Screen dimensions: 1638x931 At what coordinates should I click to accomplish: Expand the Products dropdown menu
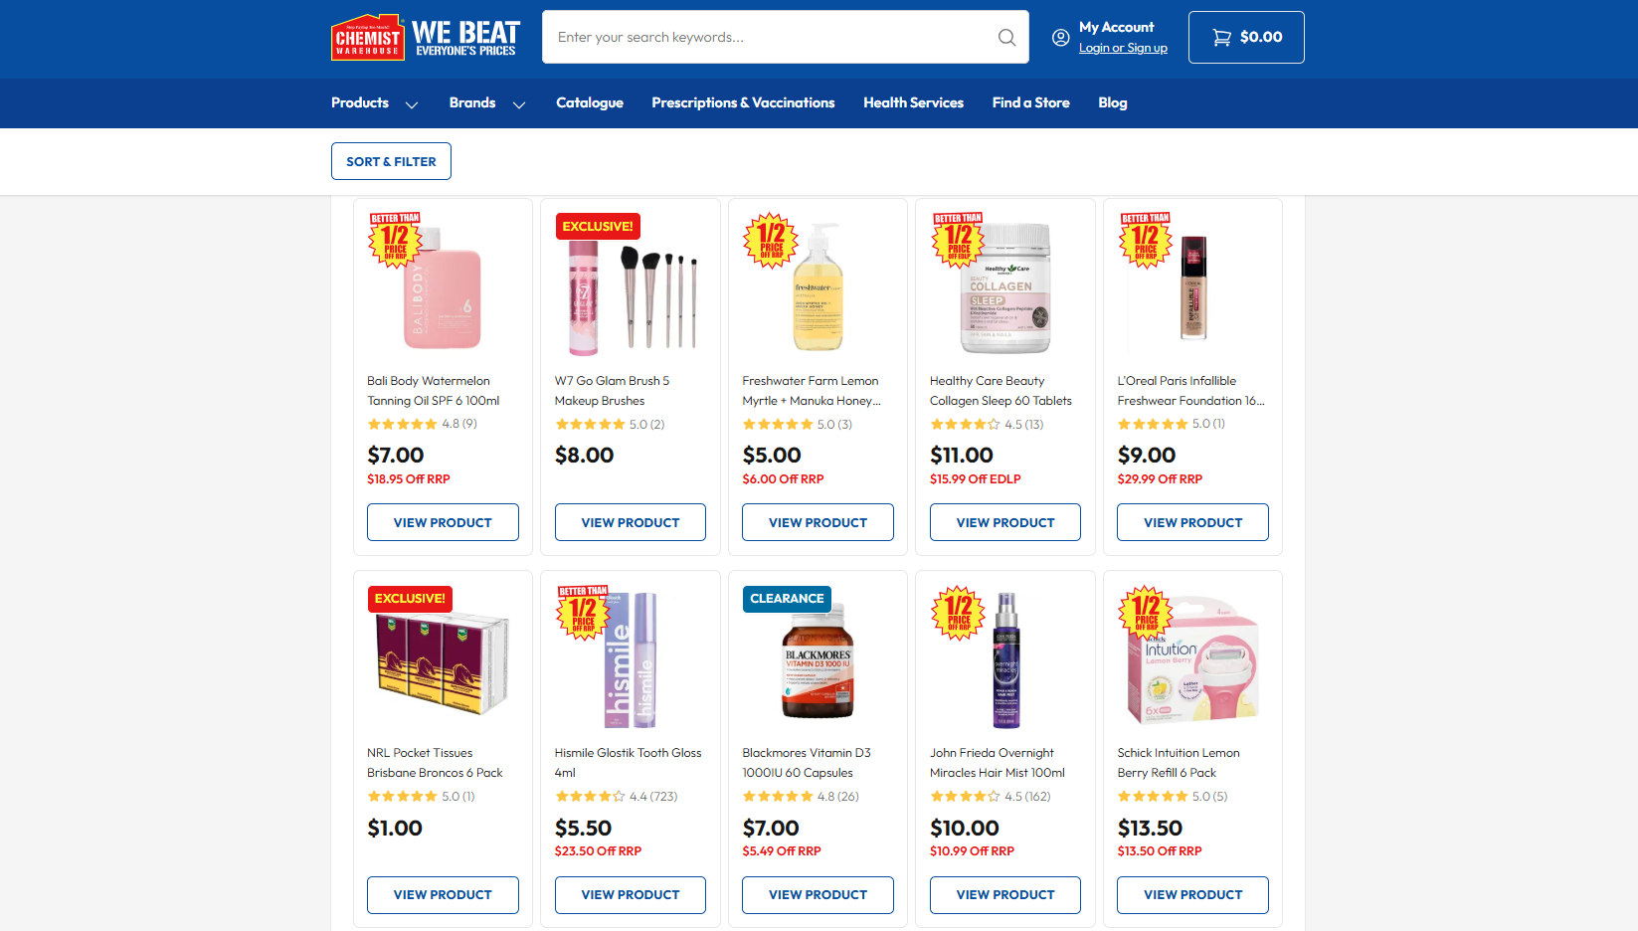pos(374,103)
